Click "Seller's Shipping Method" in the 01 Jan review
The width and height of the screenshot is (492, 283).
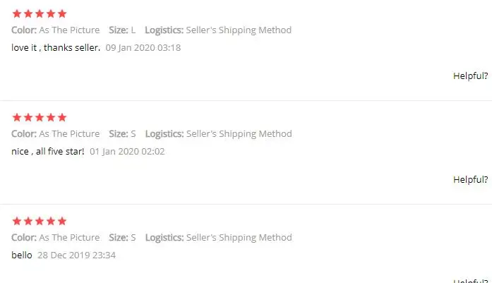tap(239, 134)
